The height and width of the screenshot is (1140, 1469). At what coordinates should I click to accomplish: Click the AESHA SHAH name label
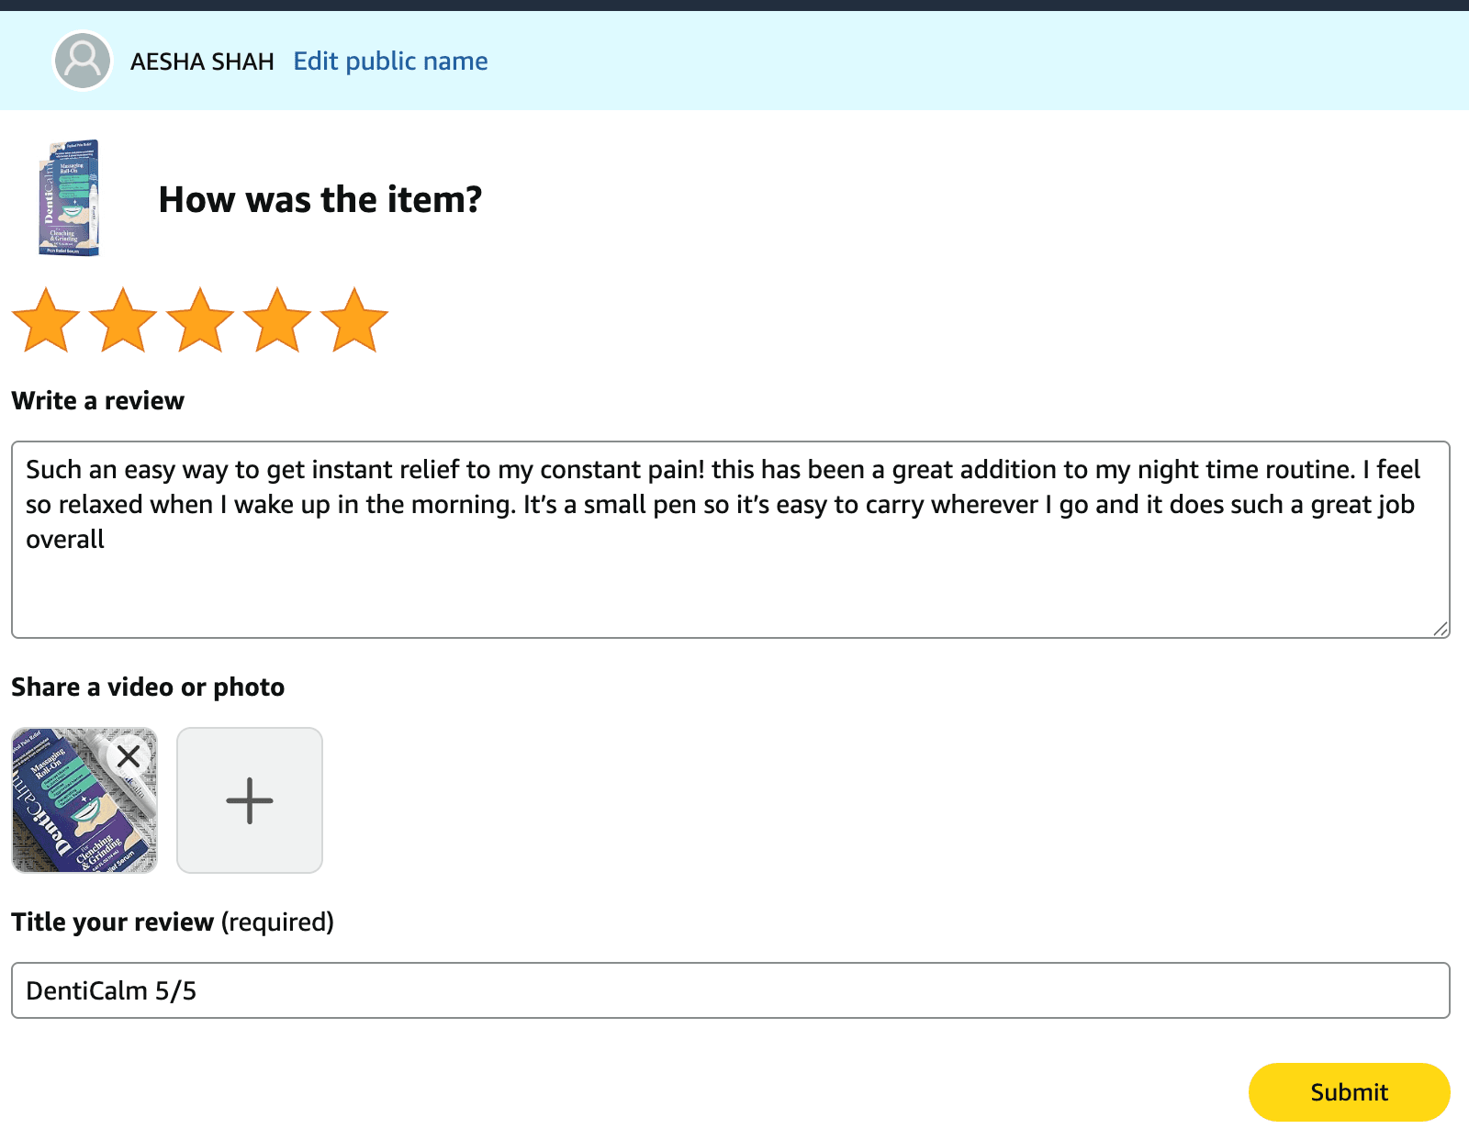pyautogui.click(x=202, y=61)
